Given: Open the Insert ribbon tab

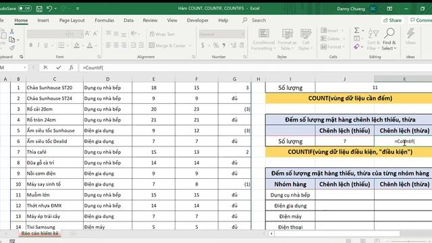Looking at the screenshot, I should (43, 20).
